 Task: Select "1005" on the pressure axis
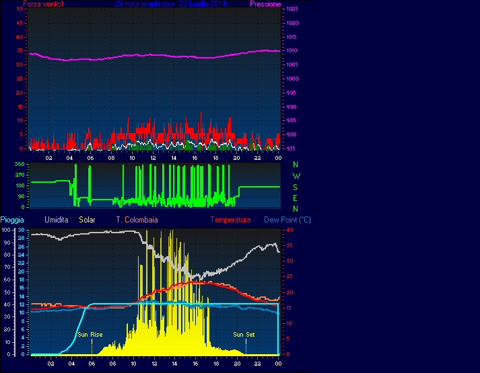click(x=292, y=65)
